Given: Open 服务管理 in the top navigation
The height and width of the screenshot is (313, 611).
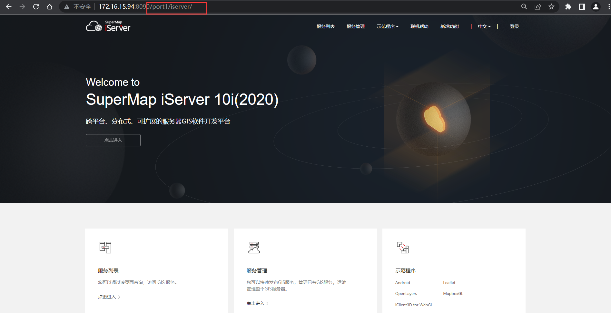Looking at the screenshot, I should pos(356,26).
